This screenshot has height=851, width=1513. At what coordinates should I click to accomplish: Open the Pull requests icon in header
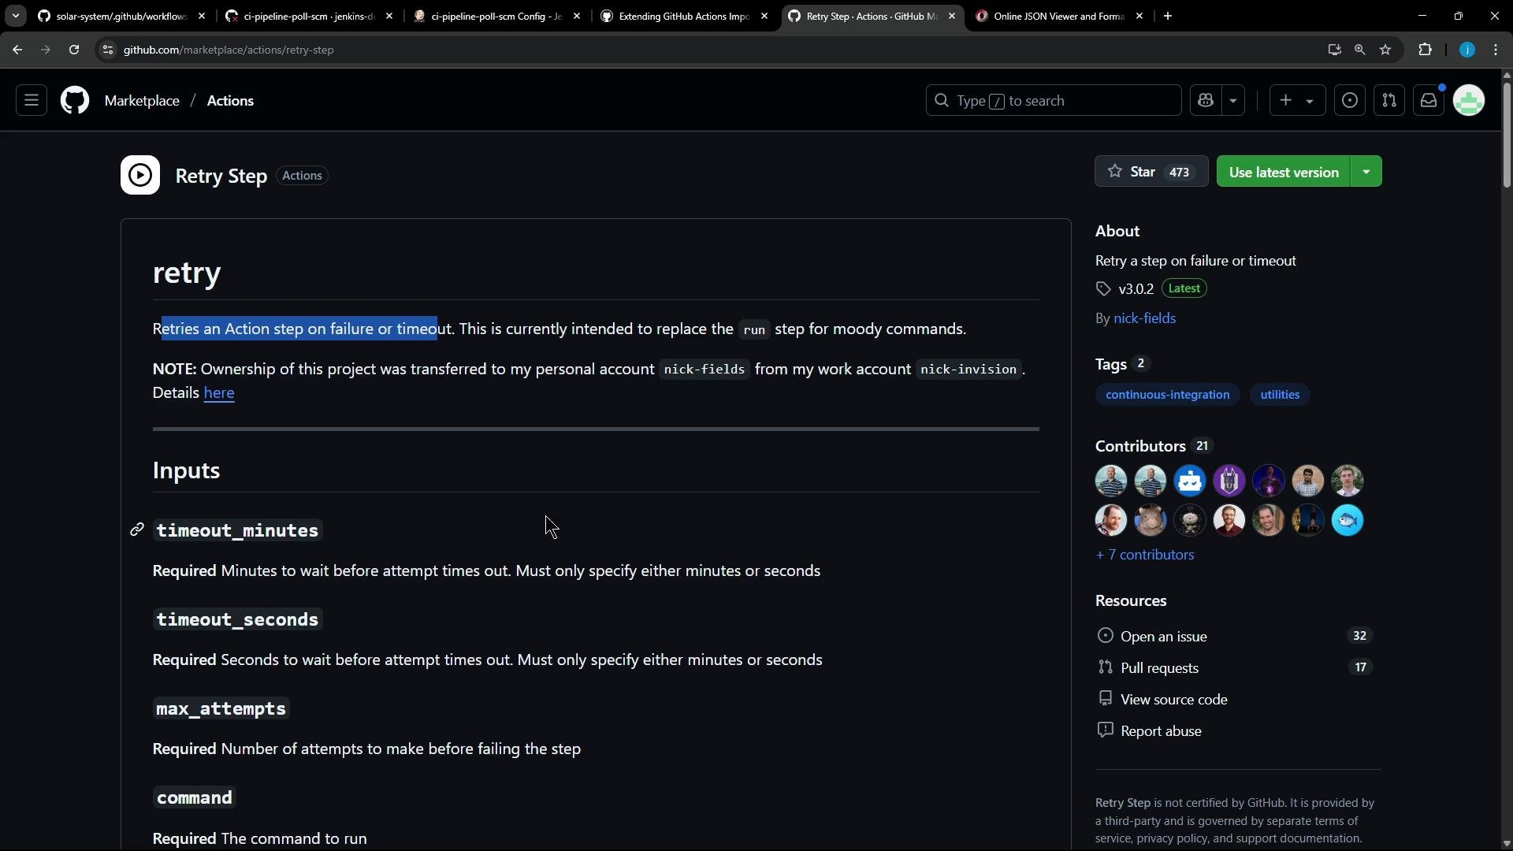[1389, 101]
